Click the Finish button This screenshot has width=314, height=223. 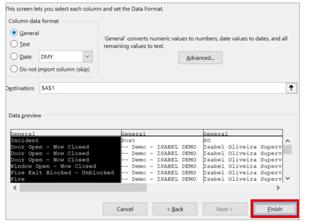point(275,209)
